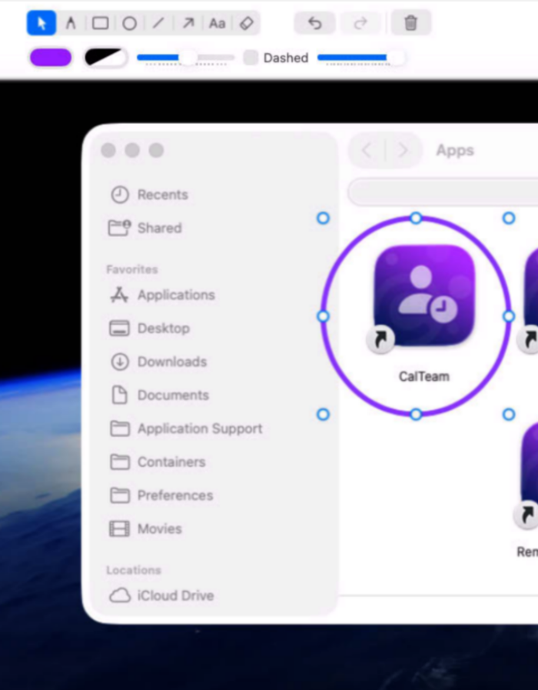Click the CalTeam app icon in the screenshot
The width and height of the screenshot is (538, 690).
[x=424, y=295]
